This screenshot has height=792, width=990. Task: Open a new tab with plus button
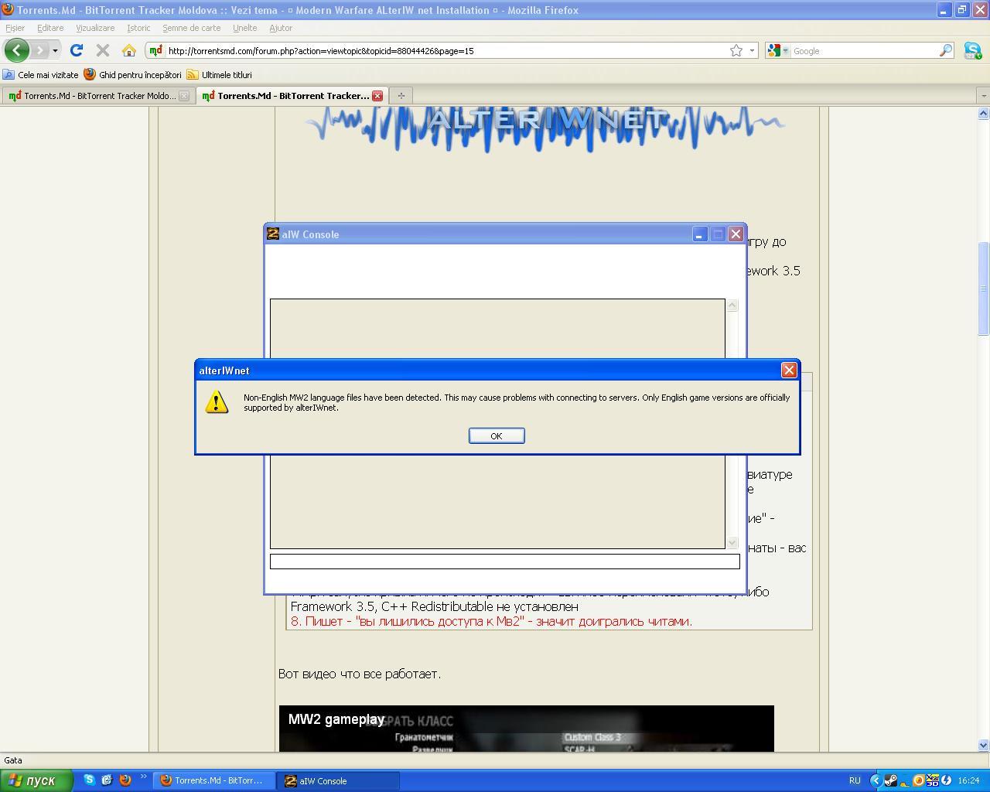point(401,96)
